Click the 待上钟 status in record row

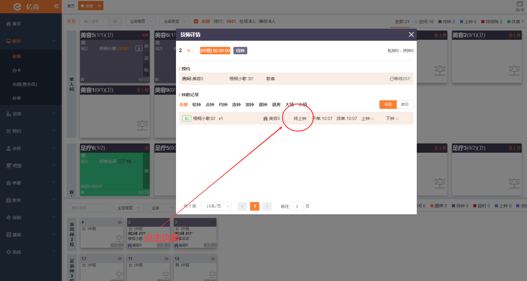click(x=300, y=118)
